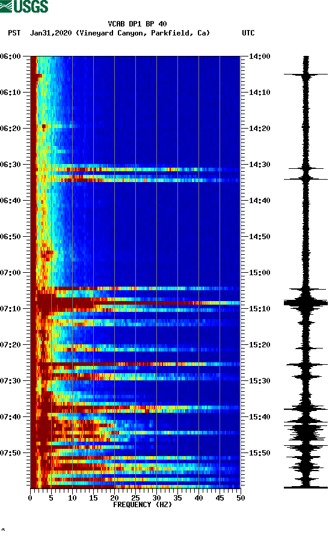Click the 14:20 UTC axis label
Viewport: 332px width, 536px height.
[259, 128]
